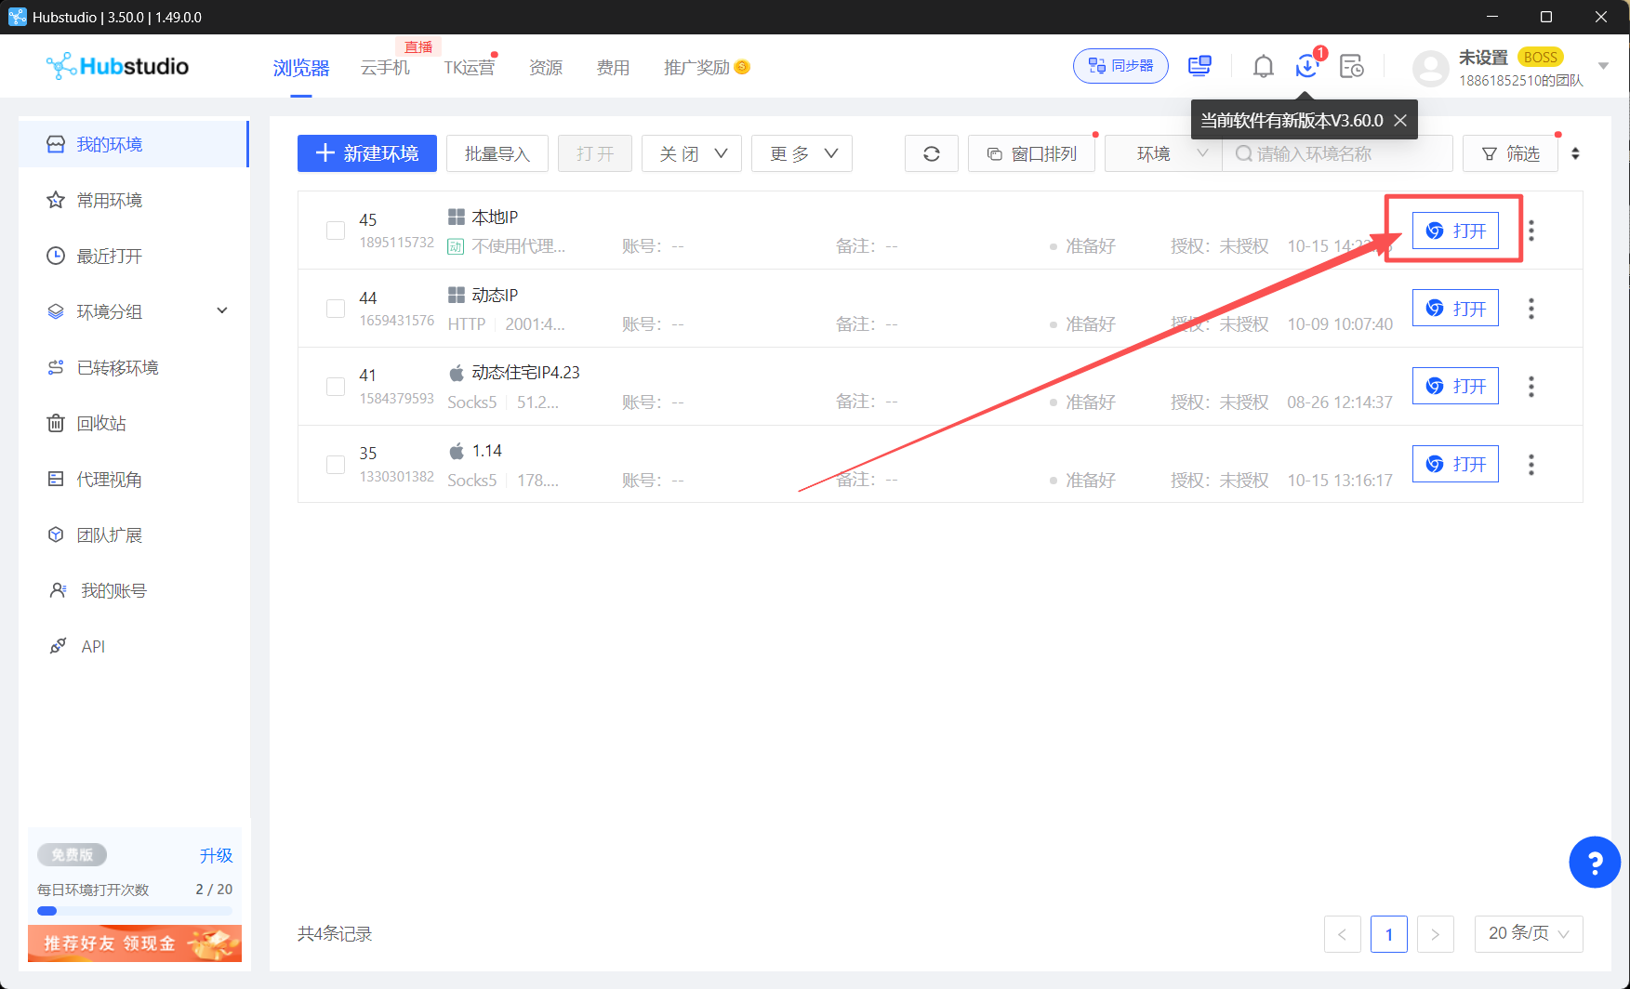This screenshot has height=989, width=1630.
Task: Click the refresh environments list icon
Action: (x=932, y=153)
